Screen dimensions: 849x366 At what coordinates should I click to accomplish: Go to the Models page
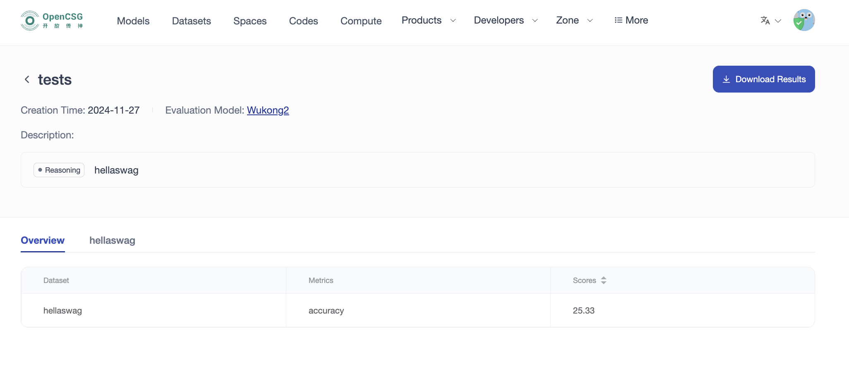[133, 21]
